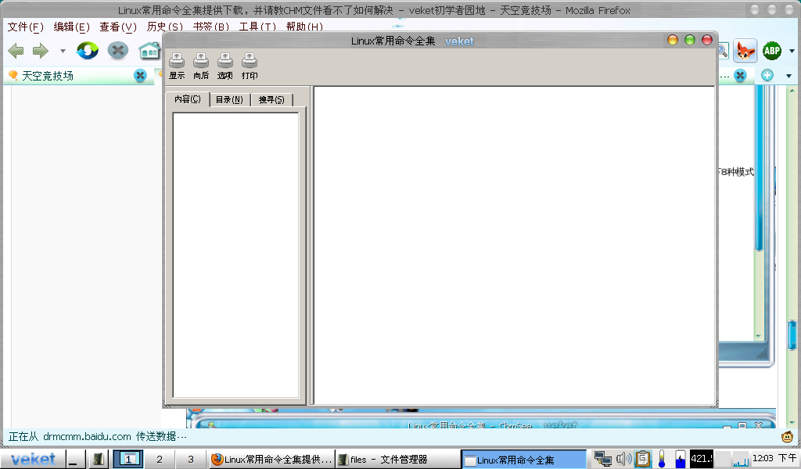801x469 pixels.
Task: Click the search magnifier icon in Firefox
Action: (x=723, y=51)
